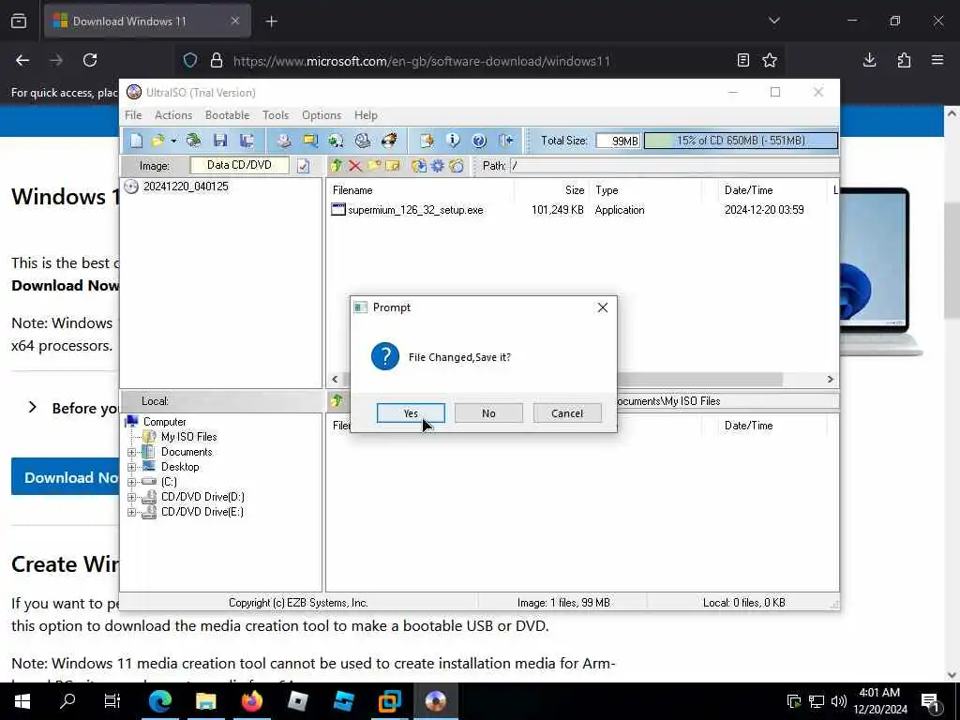Click the blue Help question mark toolbar icon
Viewport: 960px width, 720px height.
point(479,141)
